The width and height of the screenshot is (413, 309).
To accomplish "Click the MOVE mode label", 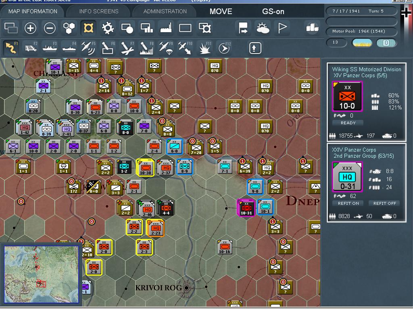I will pyautogui.click(x=221, y=11).
